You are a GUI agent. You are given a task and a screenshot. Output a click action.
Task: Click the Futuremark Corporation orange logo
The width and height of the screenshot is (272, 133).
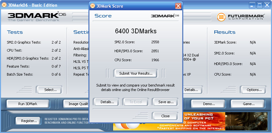[221, 17]
